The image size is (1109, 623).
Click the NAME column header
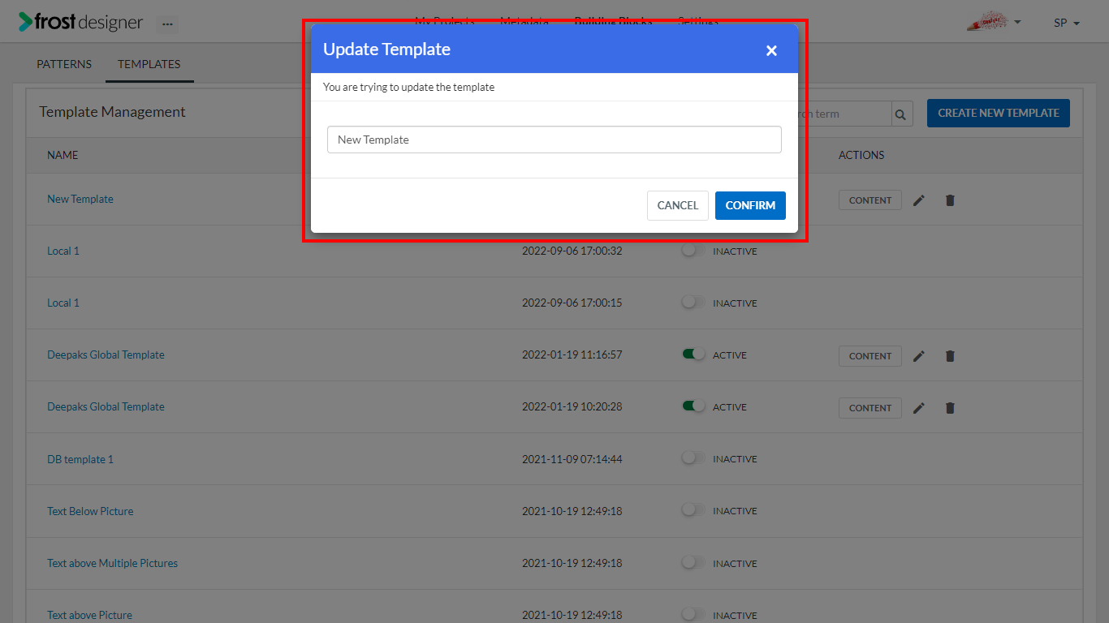pos(63,155)
